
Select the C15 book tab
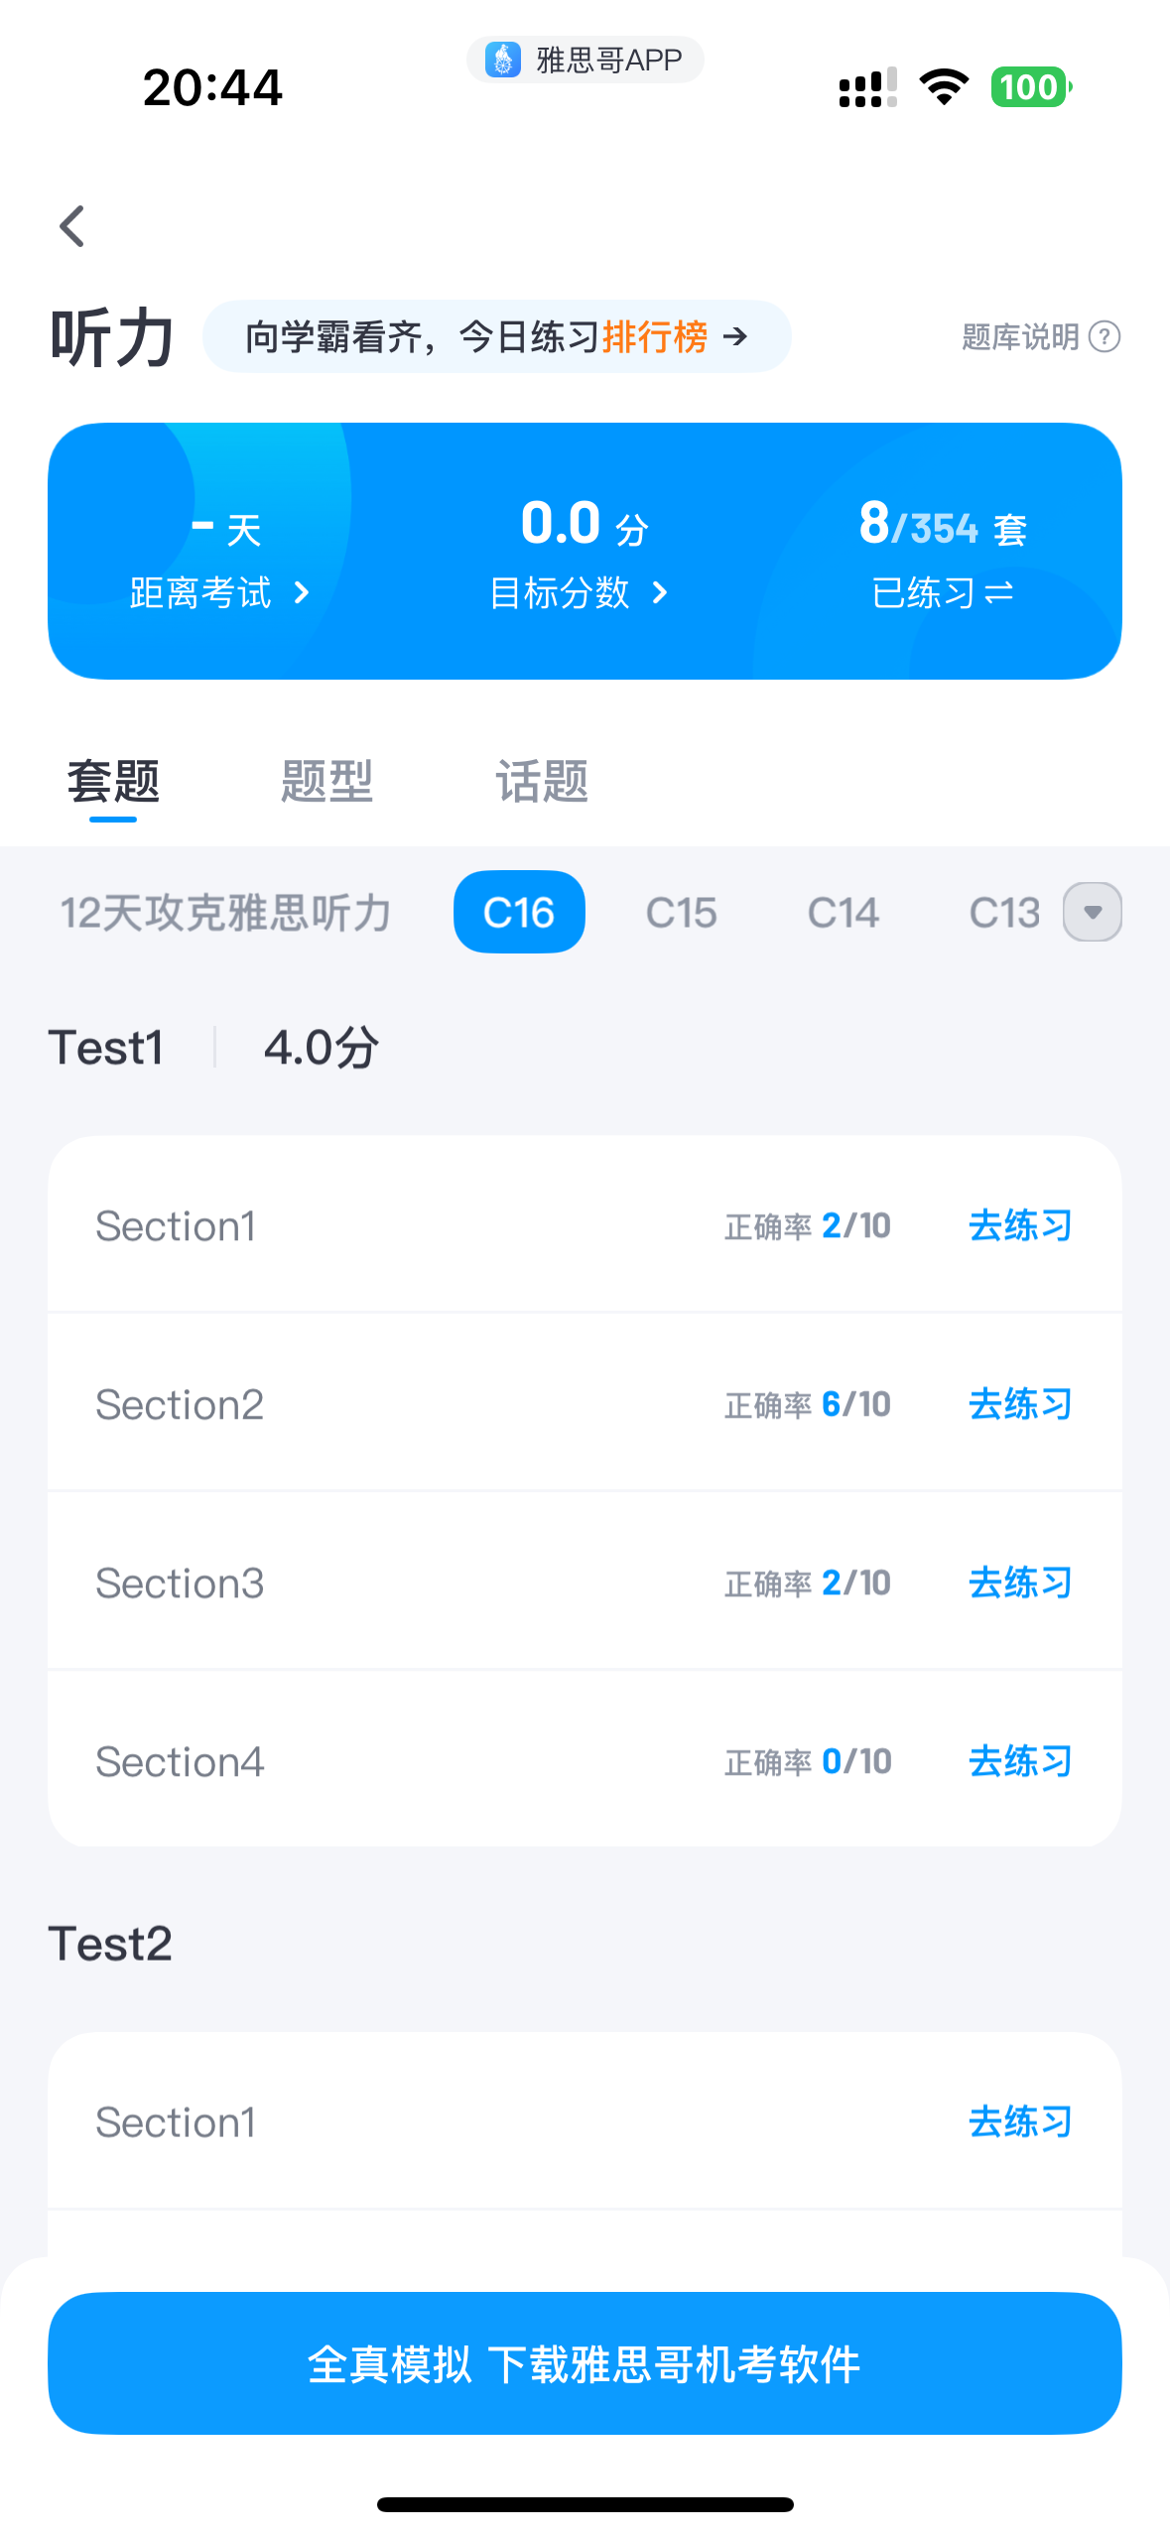[681, 913]
